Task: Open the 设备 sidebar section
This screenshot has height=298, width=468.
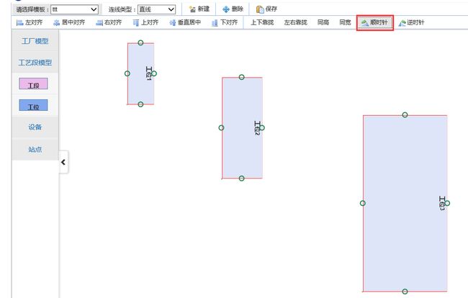Action: [x=35, y=127]
